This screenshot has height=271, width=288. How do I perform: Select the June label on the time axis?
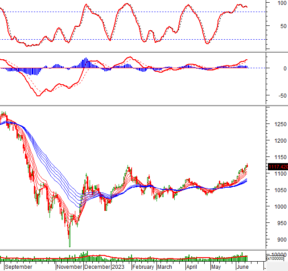pos(243,267)
